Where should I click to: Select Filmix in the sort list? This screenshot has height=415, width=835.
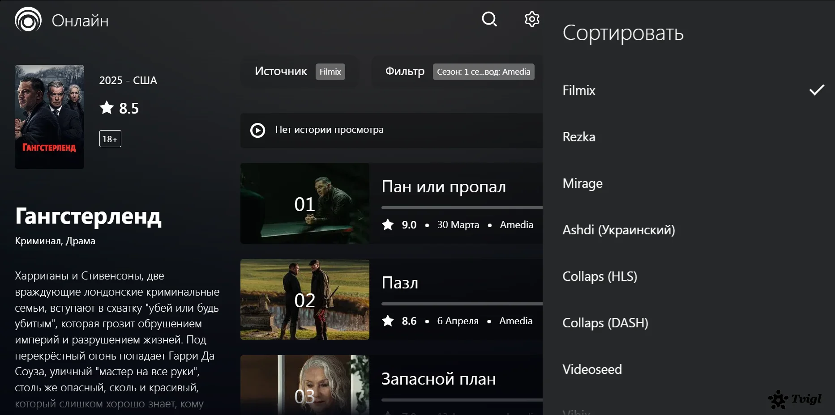click(689, 90)
